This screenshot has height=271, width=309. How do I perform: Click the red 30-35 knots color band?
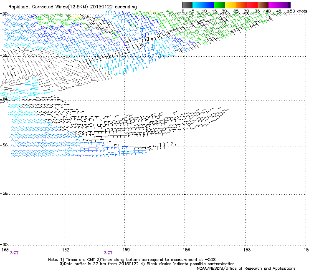click(x=252, y=5)
